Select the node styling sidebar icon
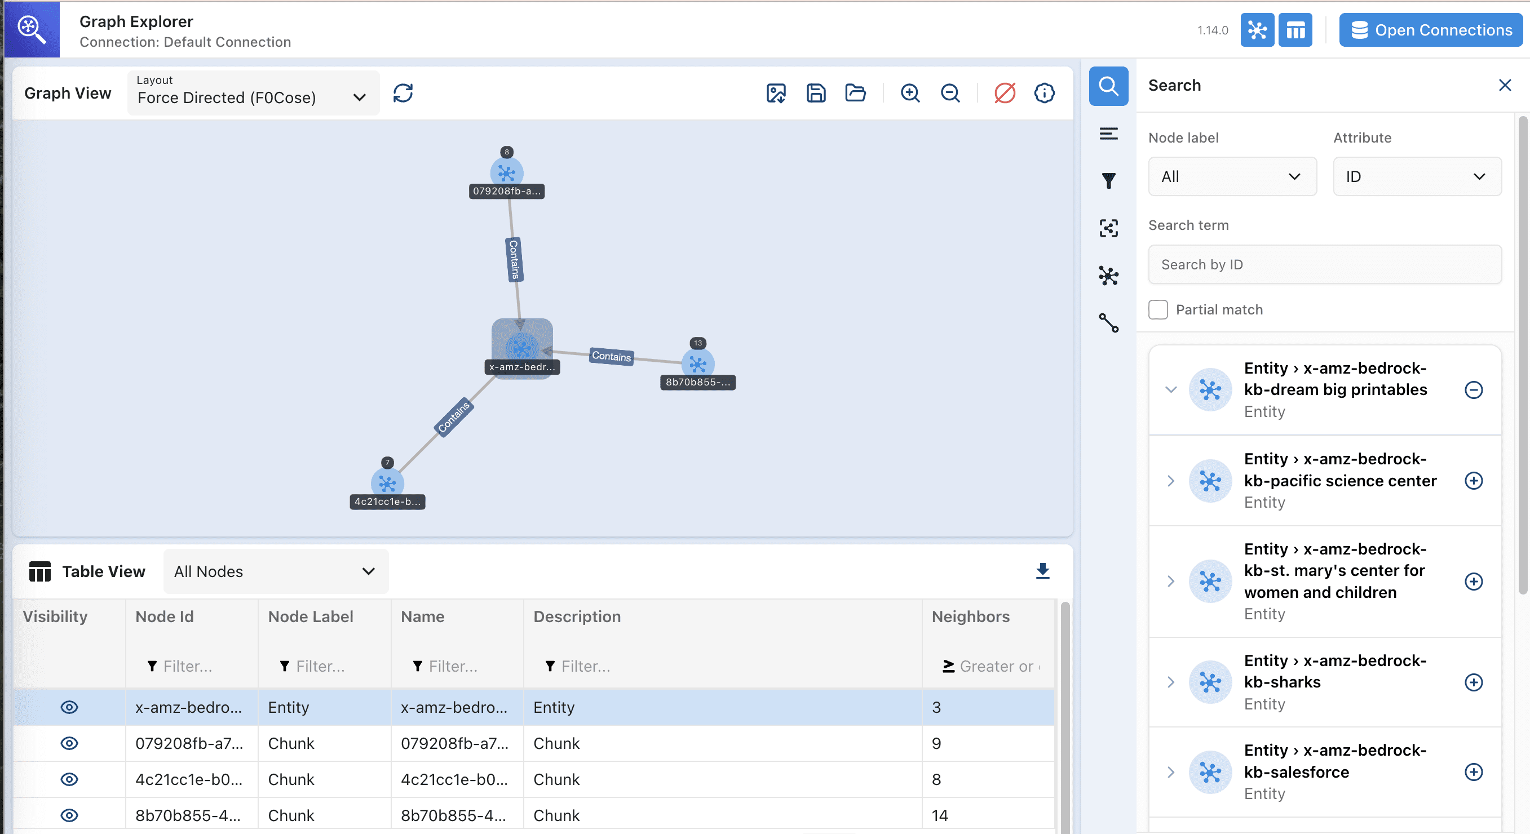 point(1108,276)
